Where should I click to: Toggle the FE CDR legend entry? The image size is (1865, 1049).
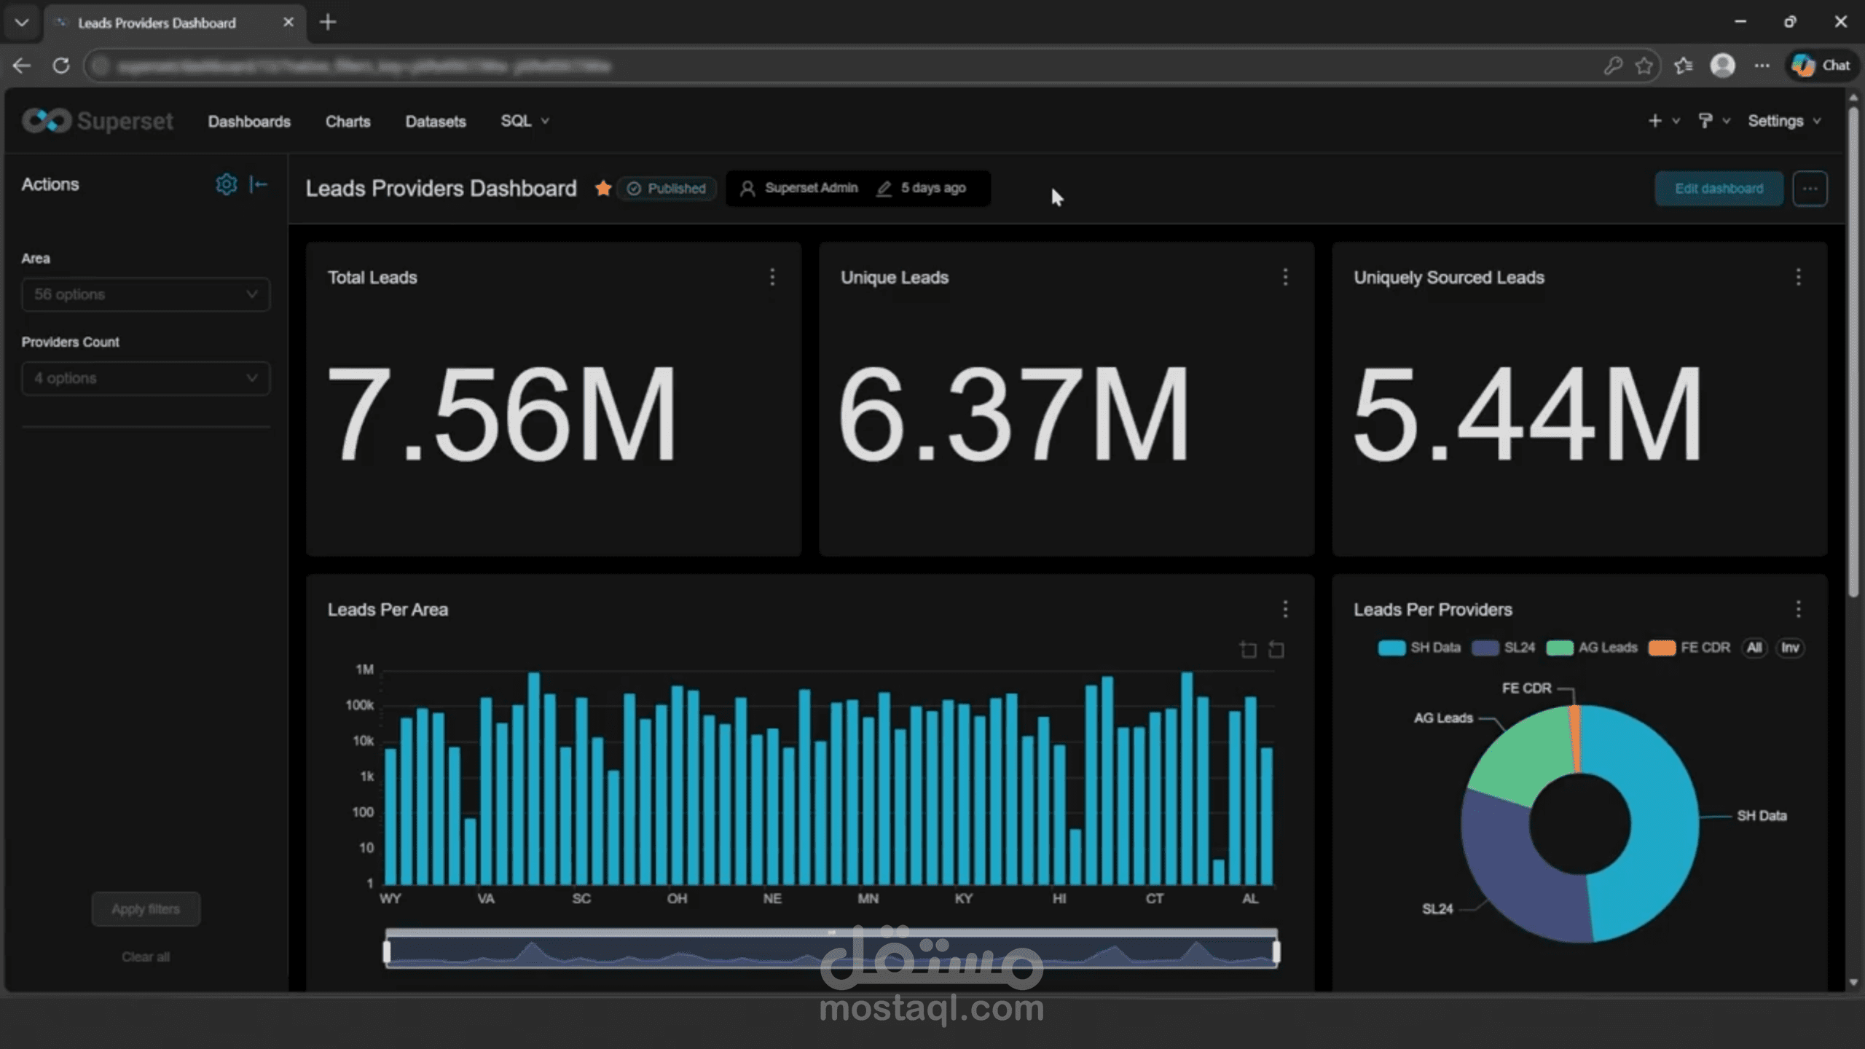pos(1690,647)
